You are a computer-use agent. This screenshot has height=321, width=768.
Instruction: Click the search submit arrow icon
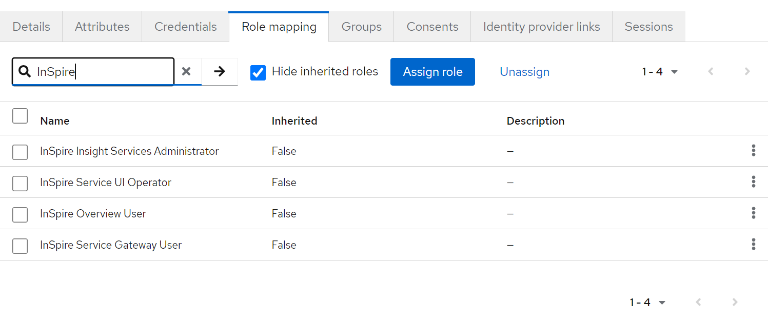[x=220, y=72]
